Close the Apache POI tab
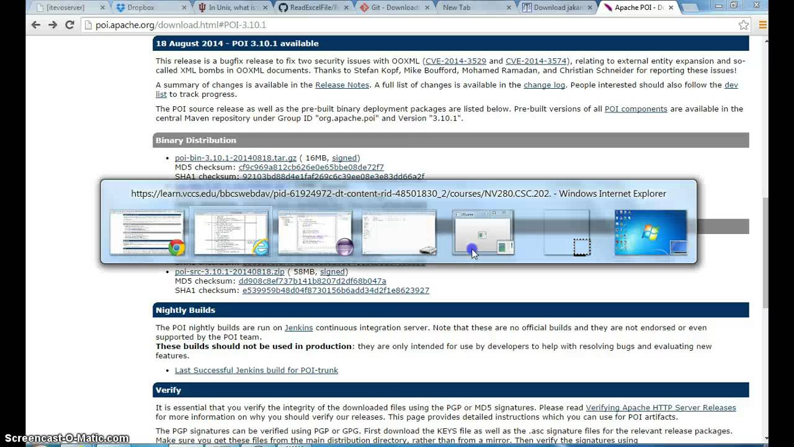This screenshot has width=794, height=447. click(671, 7)
